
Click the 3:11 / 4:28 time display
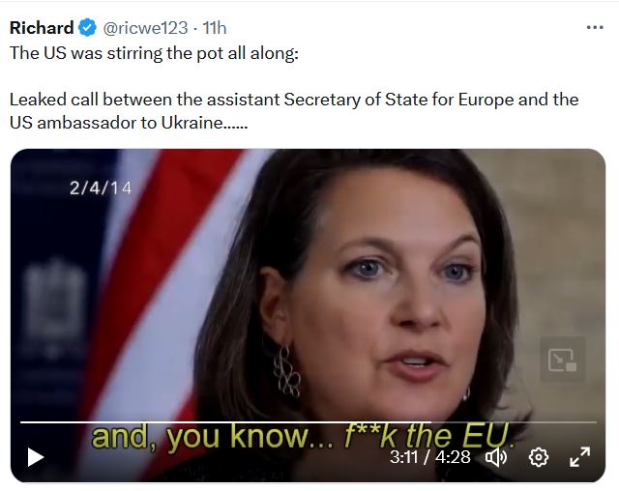pyautogui.click(x=430, y=457)
